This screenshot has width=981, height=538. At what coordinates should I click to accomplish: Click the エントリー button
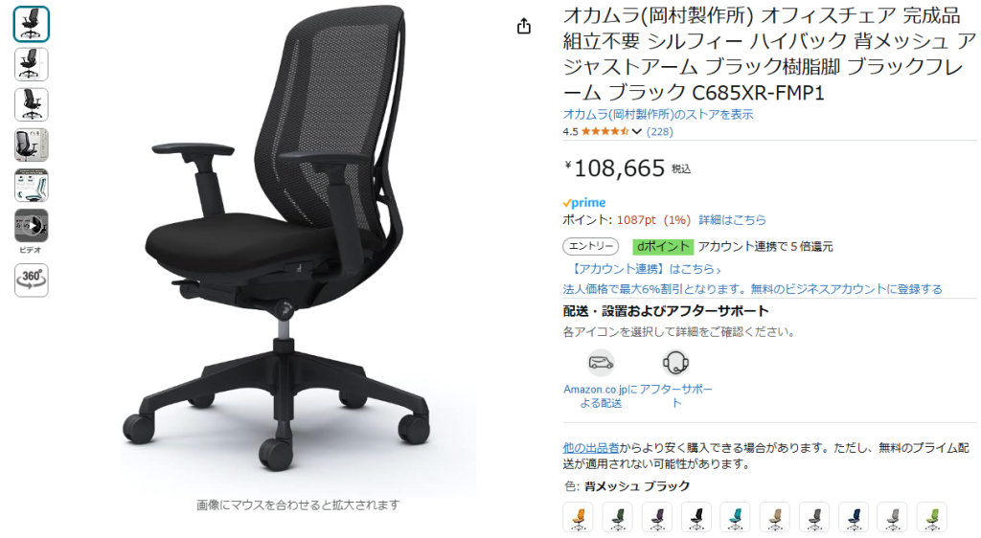(590, 247)
